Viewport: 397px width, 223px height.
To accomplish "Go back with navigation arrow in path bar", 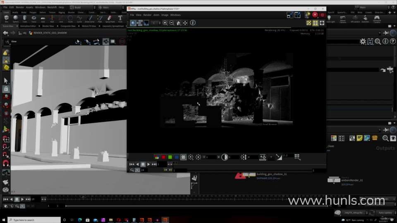I will pyautogui.click(x=5, y=33).
